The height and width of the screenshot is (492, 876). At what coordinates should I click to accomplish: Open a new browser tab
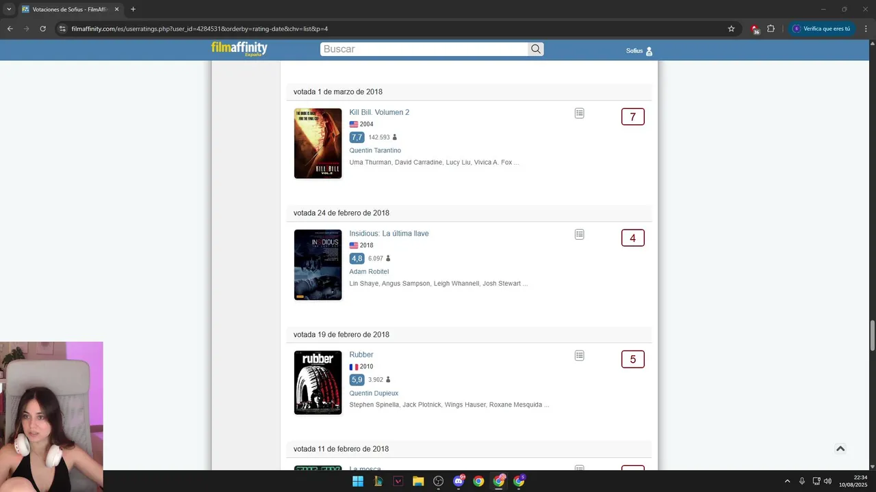click(x=133, y=10)
